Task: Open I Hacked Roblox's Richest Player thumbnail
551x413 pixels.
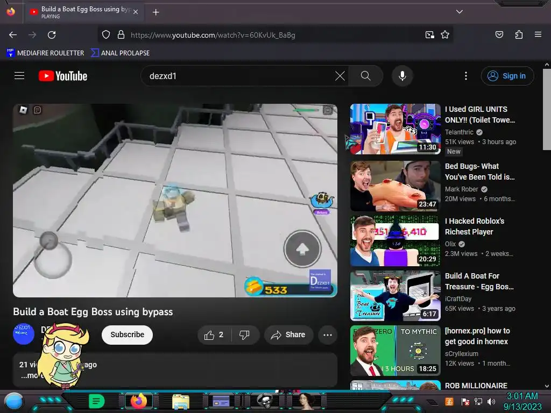Action: coord(395,241)
